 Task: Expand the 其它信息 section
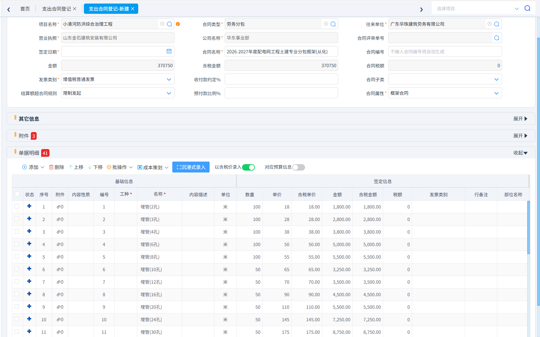click(520, 119)
